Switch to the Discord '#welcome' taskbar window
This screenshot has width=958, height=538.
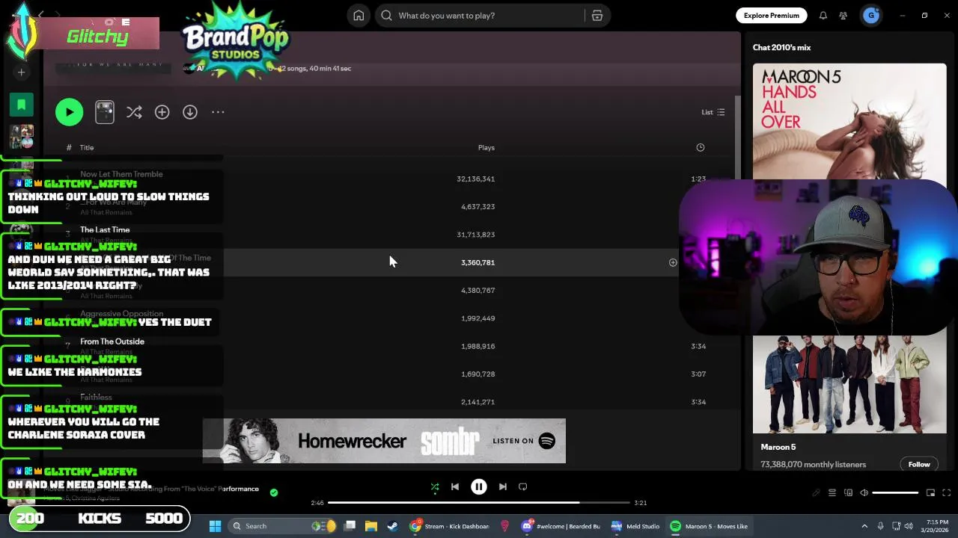coord(561,526)
